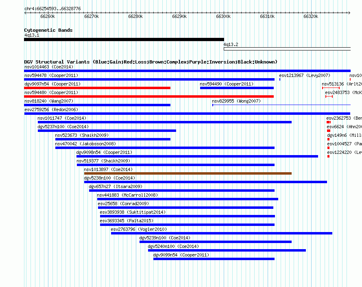
Task: Open the esv25658 (Conrad2009) variant bar
Action: 185,208
